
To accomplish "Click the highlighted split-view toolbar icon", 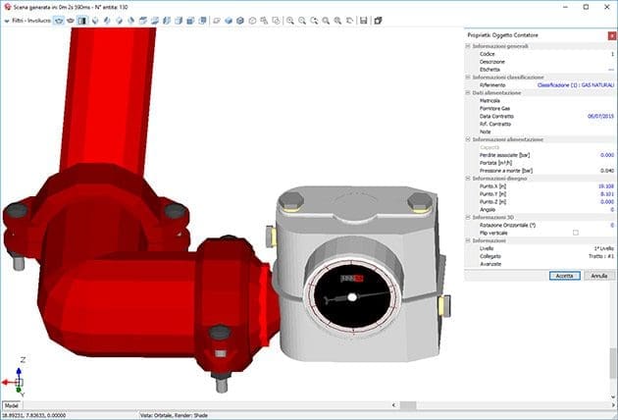I will [82, 20].
